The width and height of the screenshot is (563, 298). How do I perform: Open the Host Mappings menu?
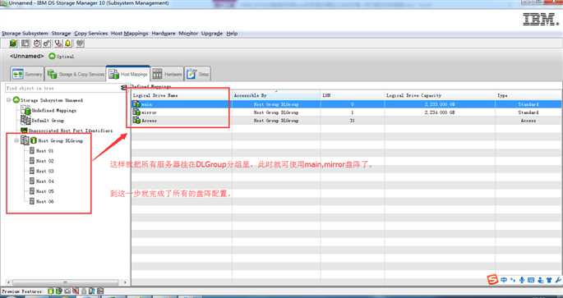[x=129, y=34]
